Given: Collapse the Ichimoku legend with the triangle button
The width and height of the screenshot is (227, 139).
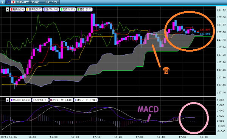Looking at the screenshot, I should click(8, 9).
